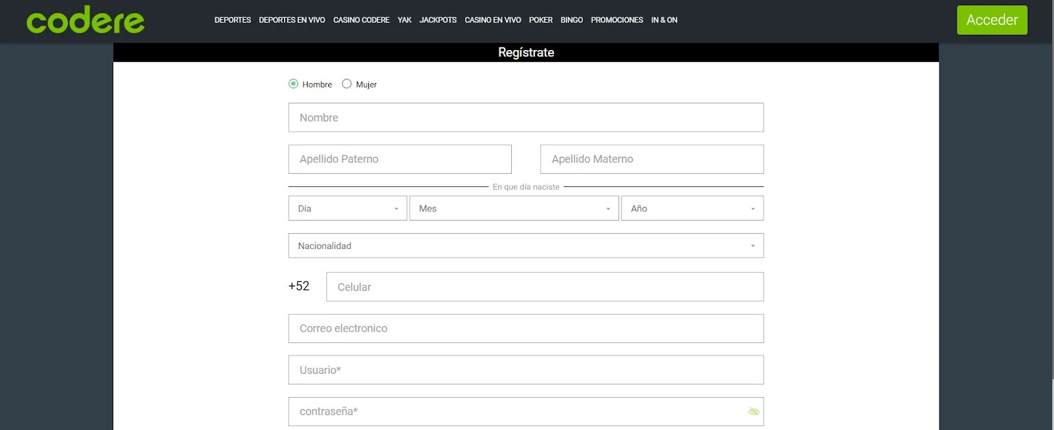
Task: Select the Hombre radio button
Action: pos(294,84)
